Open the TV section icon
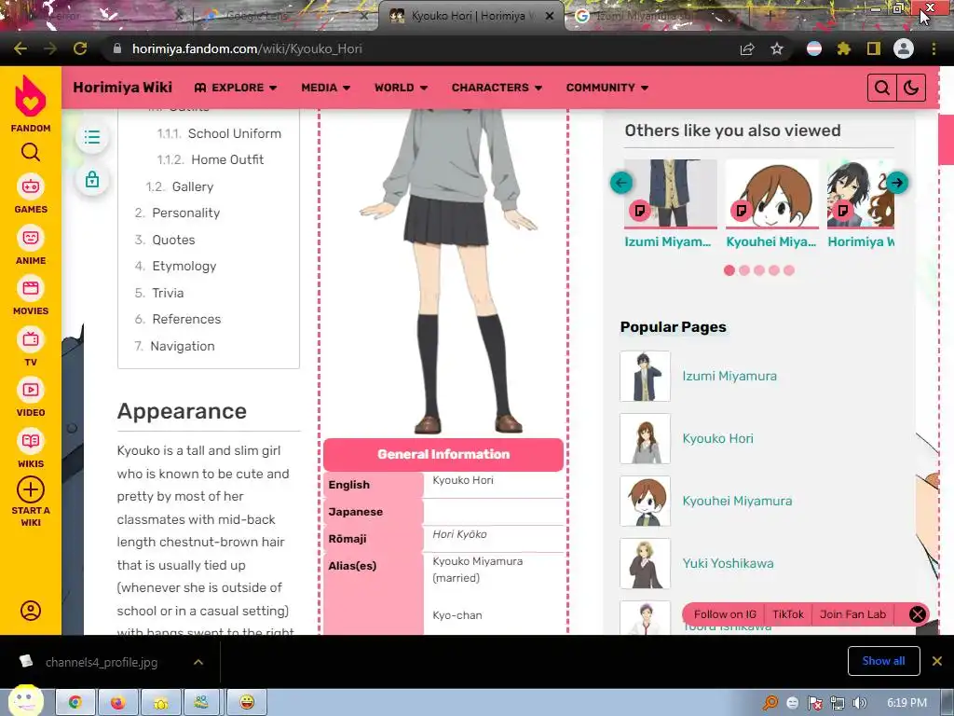Viewport: 954px width, 716px height. click(x=31, y=339)
